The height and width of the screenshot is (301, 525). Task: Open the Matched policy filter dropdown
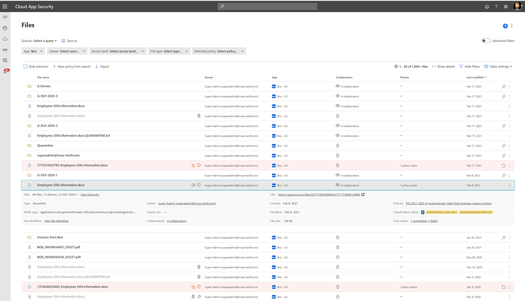[219, 51]
